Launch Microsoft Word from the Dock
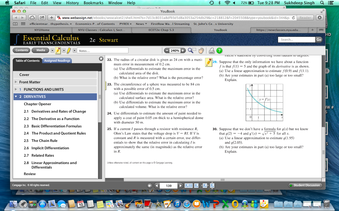Image resolution: width=339 pixels, height=211 pixels. point(206,204)
